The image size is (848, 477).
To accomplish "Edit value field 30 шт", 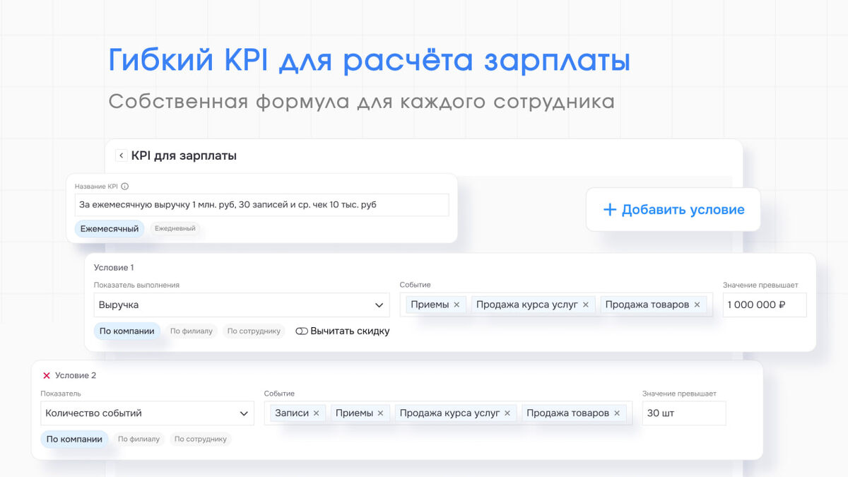I will 684,413.
